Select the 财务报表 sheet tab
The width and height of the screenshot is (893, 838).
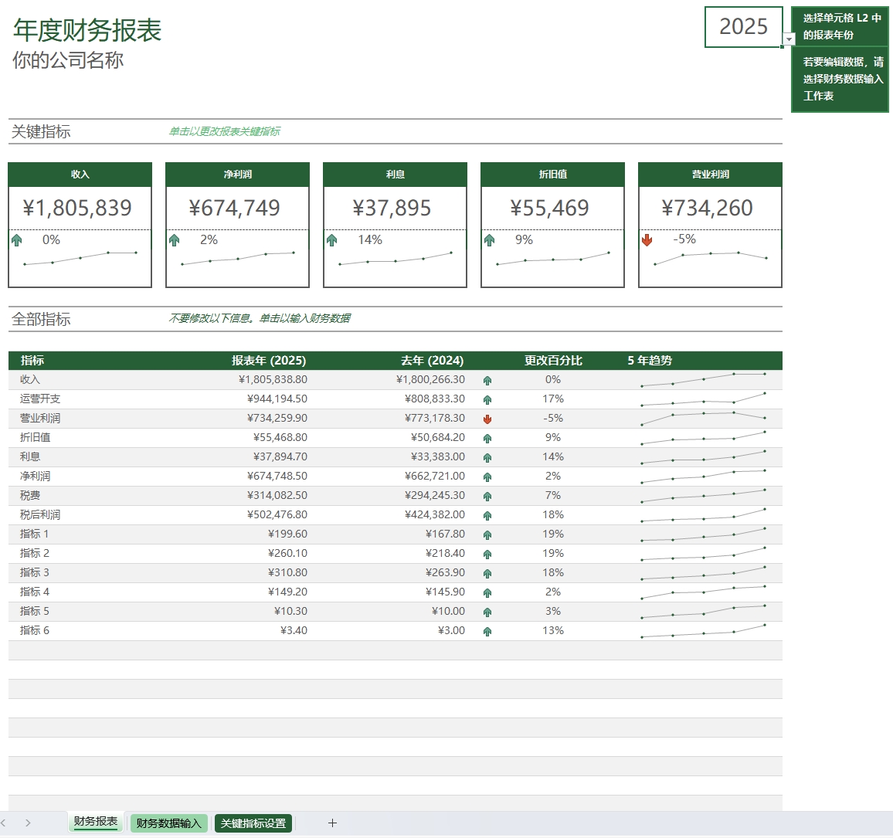pyautogui.click(x=96, y=822)
